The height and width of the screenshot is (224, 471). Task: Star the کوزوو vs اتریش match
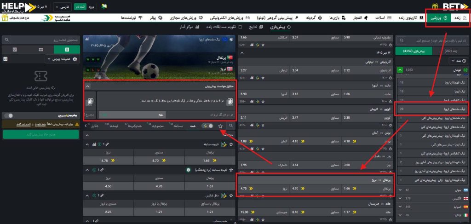pyautogui.click(x=262, y=125)
